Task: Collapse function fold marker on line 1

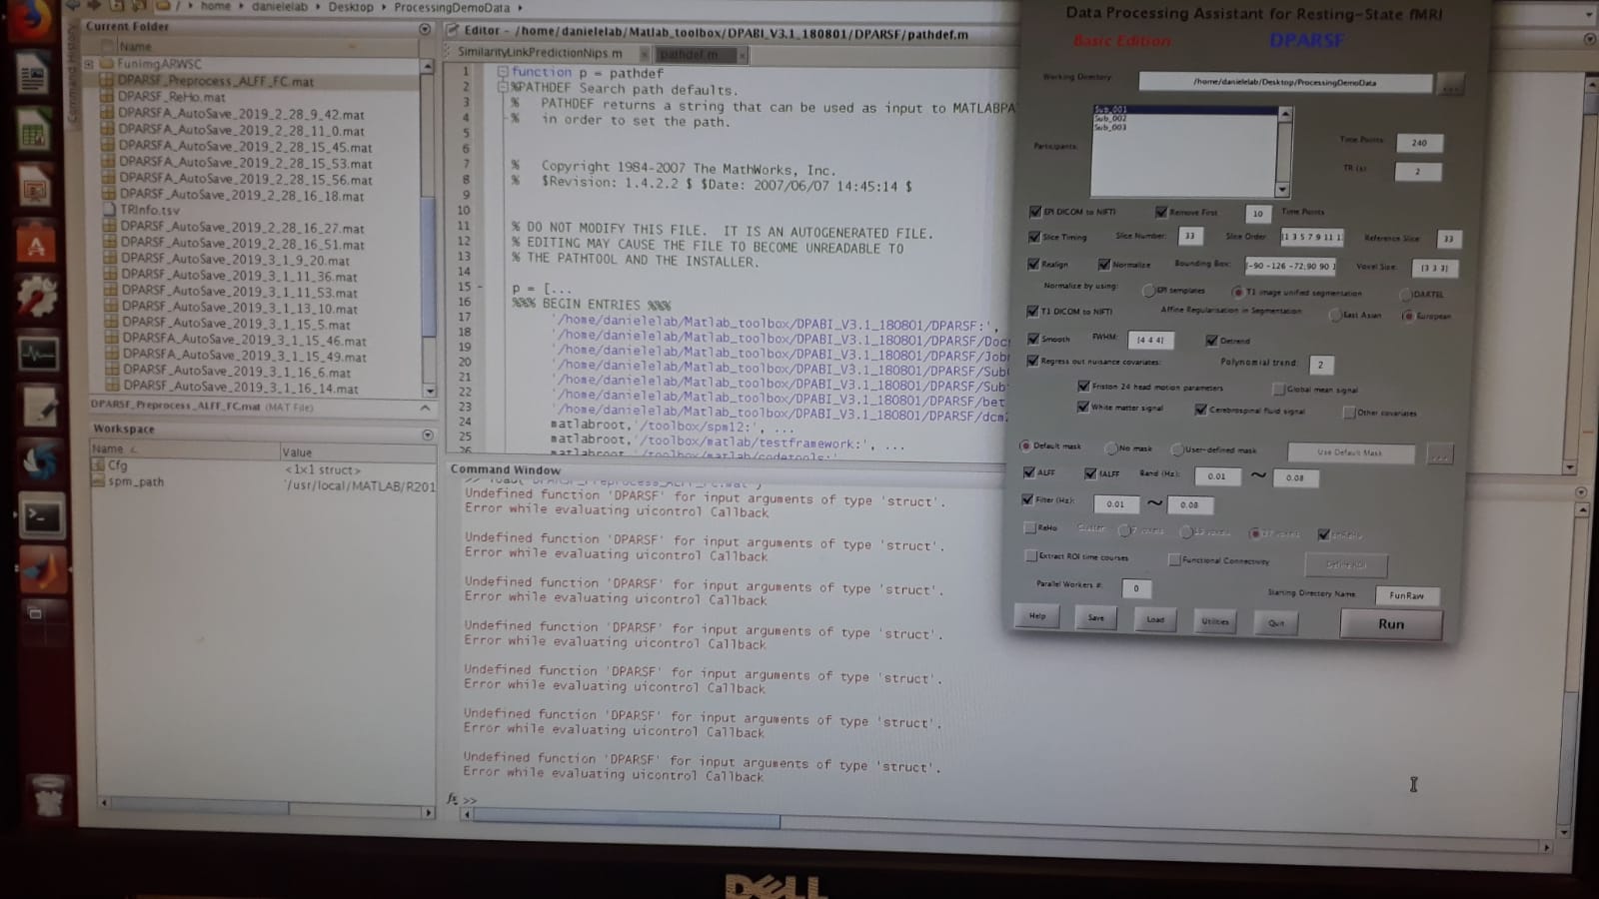Action: (503, 72)
